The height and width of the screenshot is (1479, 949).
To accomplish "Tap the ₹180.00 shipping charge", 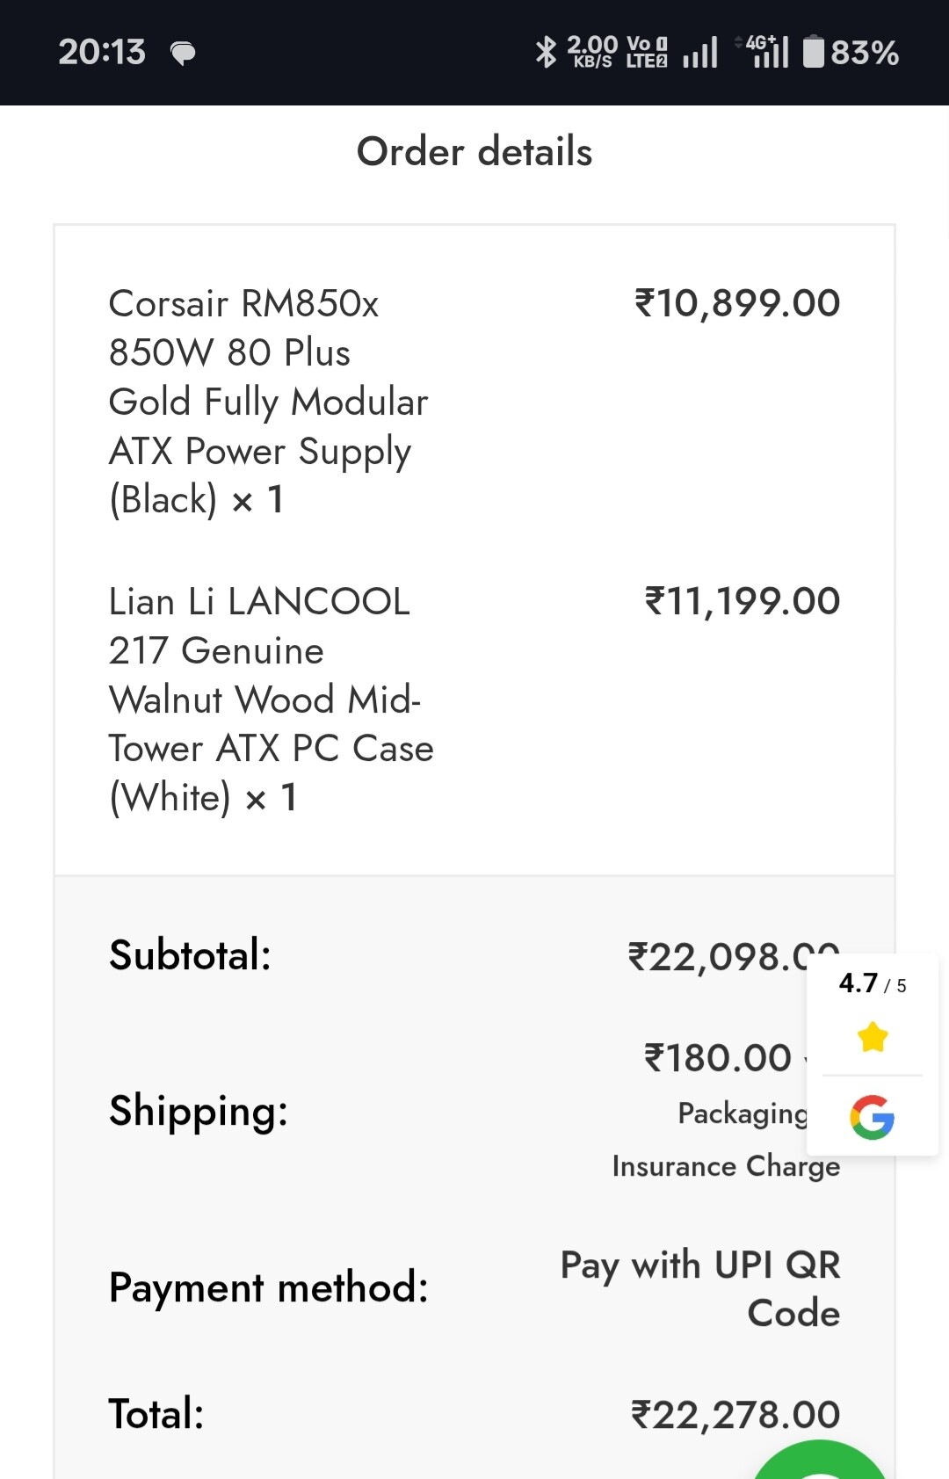I will coord(718,1058).
